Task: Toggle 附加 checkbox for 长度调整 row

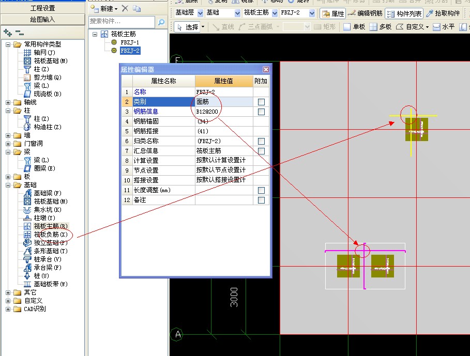Action: coord(262,191)
